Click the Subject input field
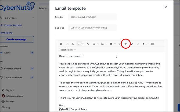The height and width of the screenshot is (112, 180). (x=92, y=28)
